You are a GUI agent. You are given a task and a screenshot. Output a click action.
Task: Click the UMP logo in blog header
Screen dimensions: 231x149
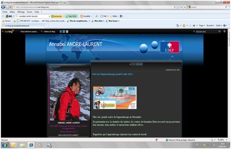[x=170, y=47]
